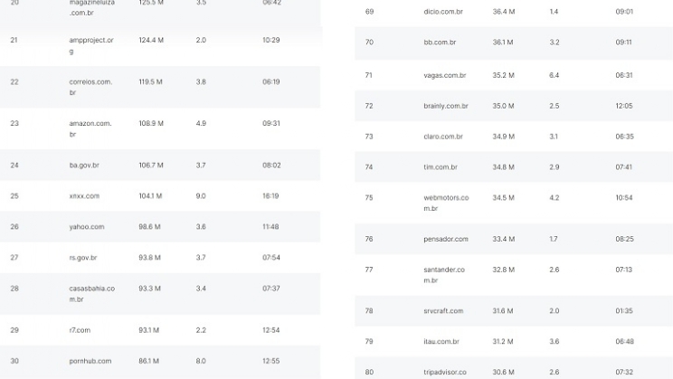Open the dicio.com.br link
Image resolution: width=673 pixels, height=379 pixels.
pos(443,12)
